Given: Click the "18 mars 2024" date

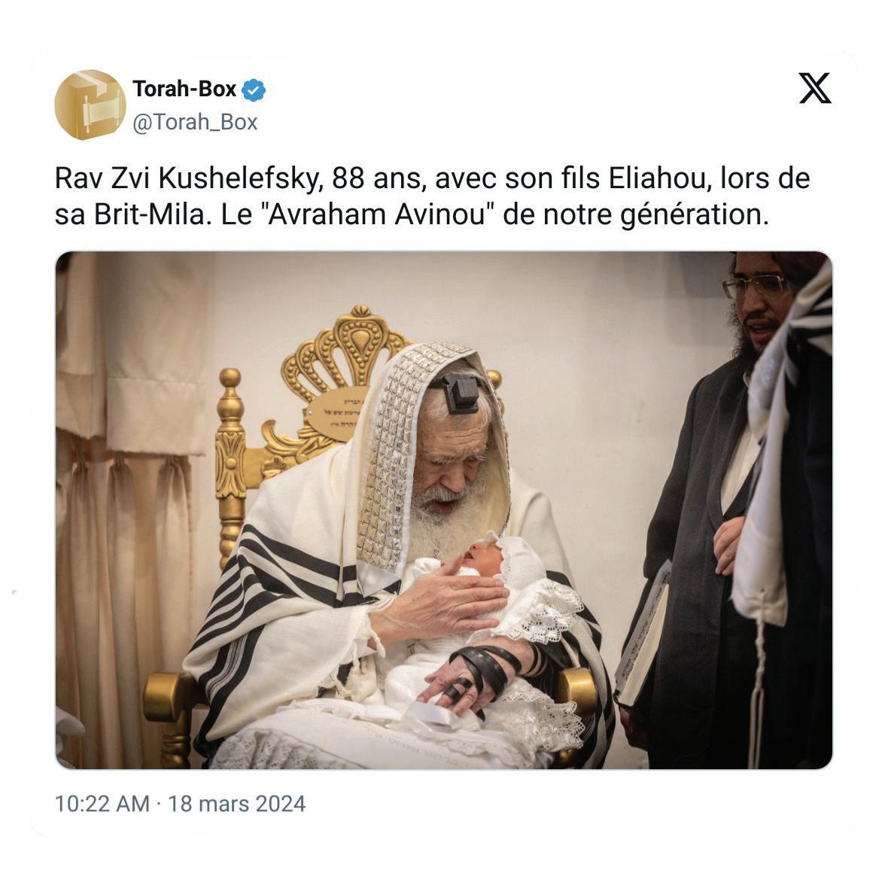Looking at the screenshot, I should click(x=237, y=804).
